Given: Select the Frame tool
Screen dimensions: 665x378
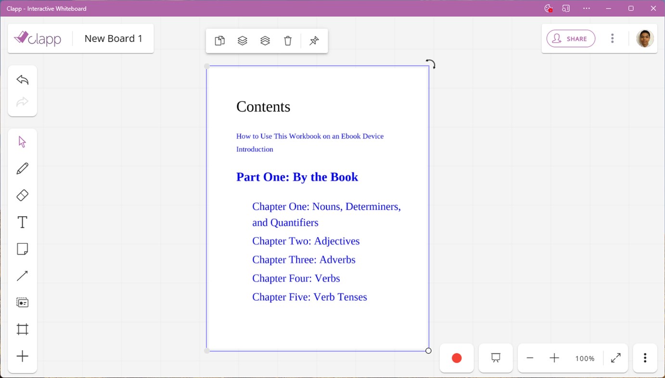Looking at the screenshot, I should tap(22, 329).
